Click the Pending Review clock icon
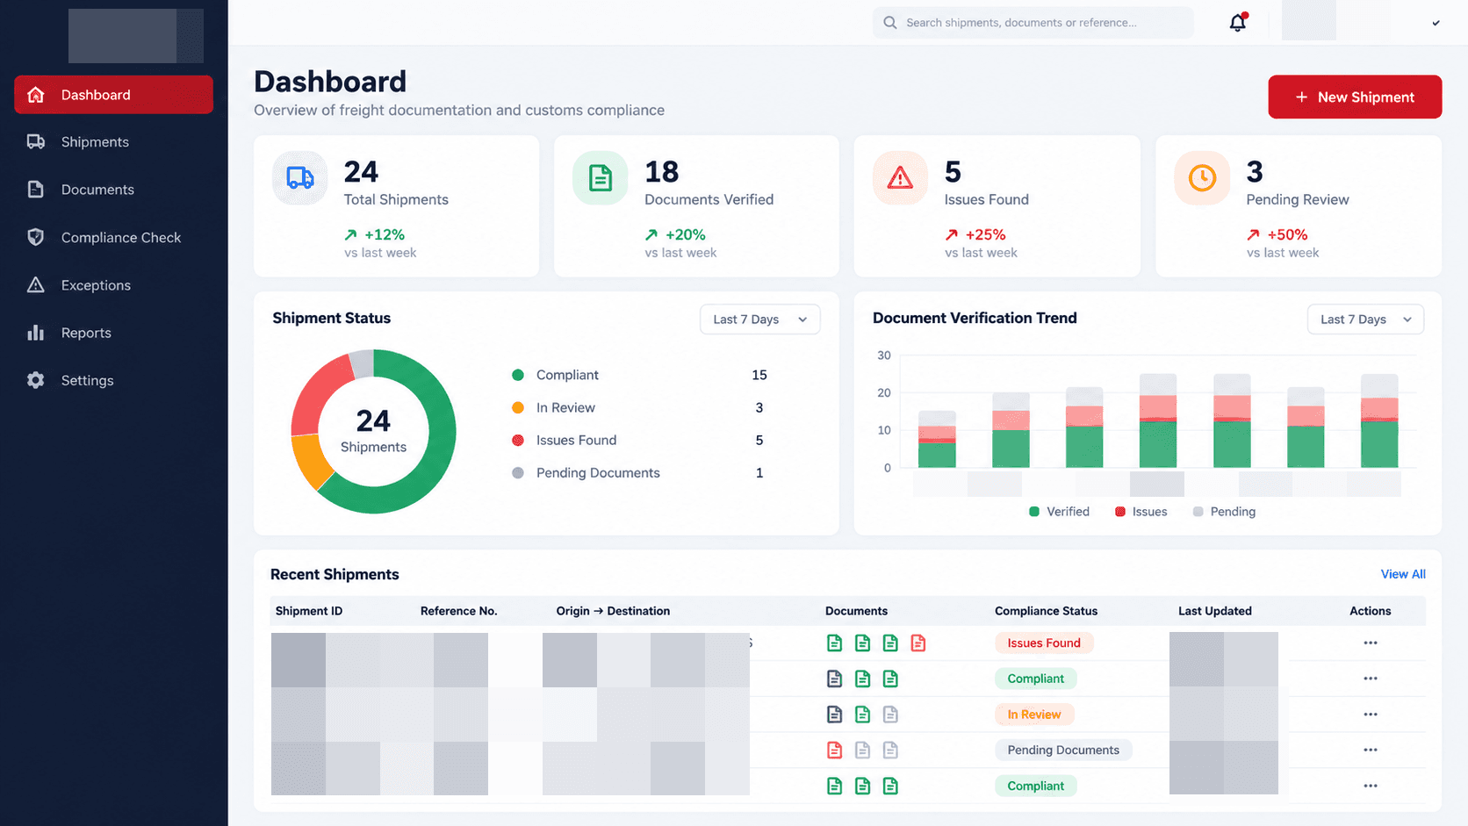Image resolution: width=1468 pixels, height=826 pixels. click(x=1202, y=178)
